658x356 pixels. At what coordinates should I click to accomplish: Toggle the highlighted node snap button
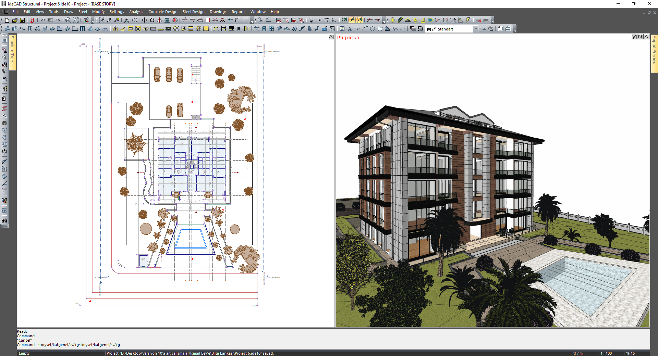coord(352,20)
